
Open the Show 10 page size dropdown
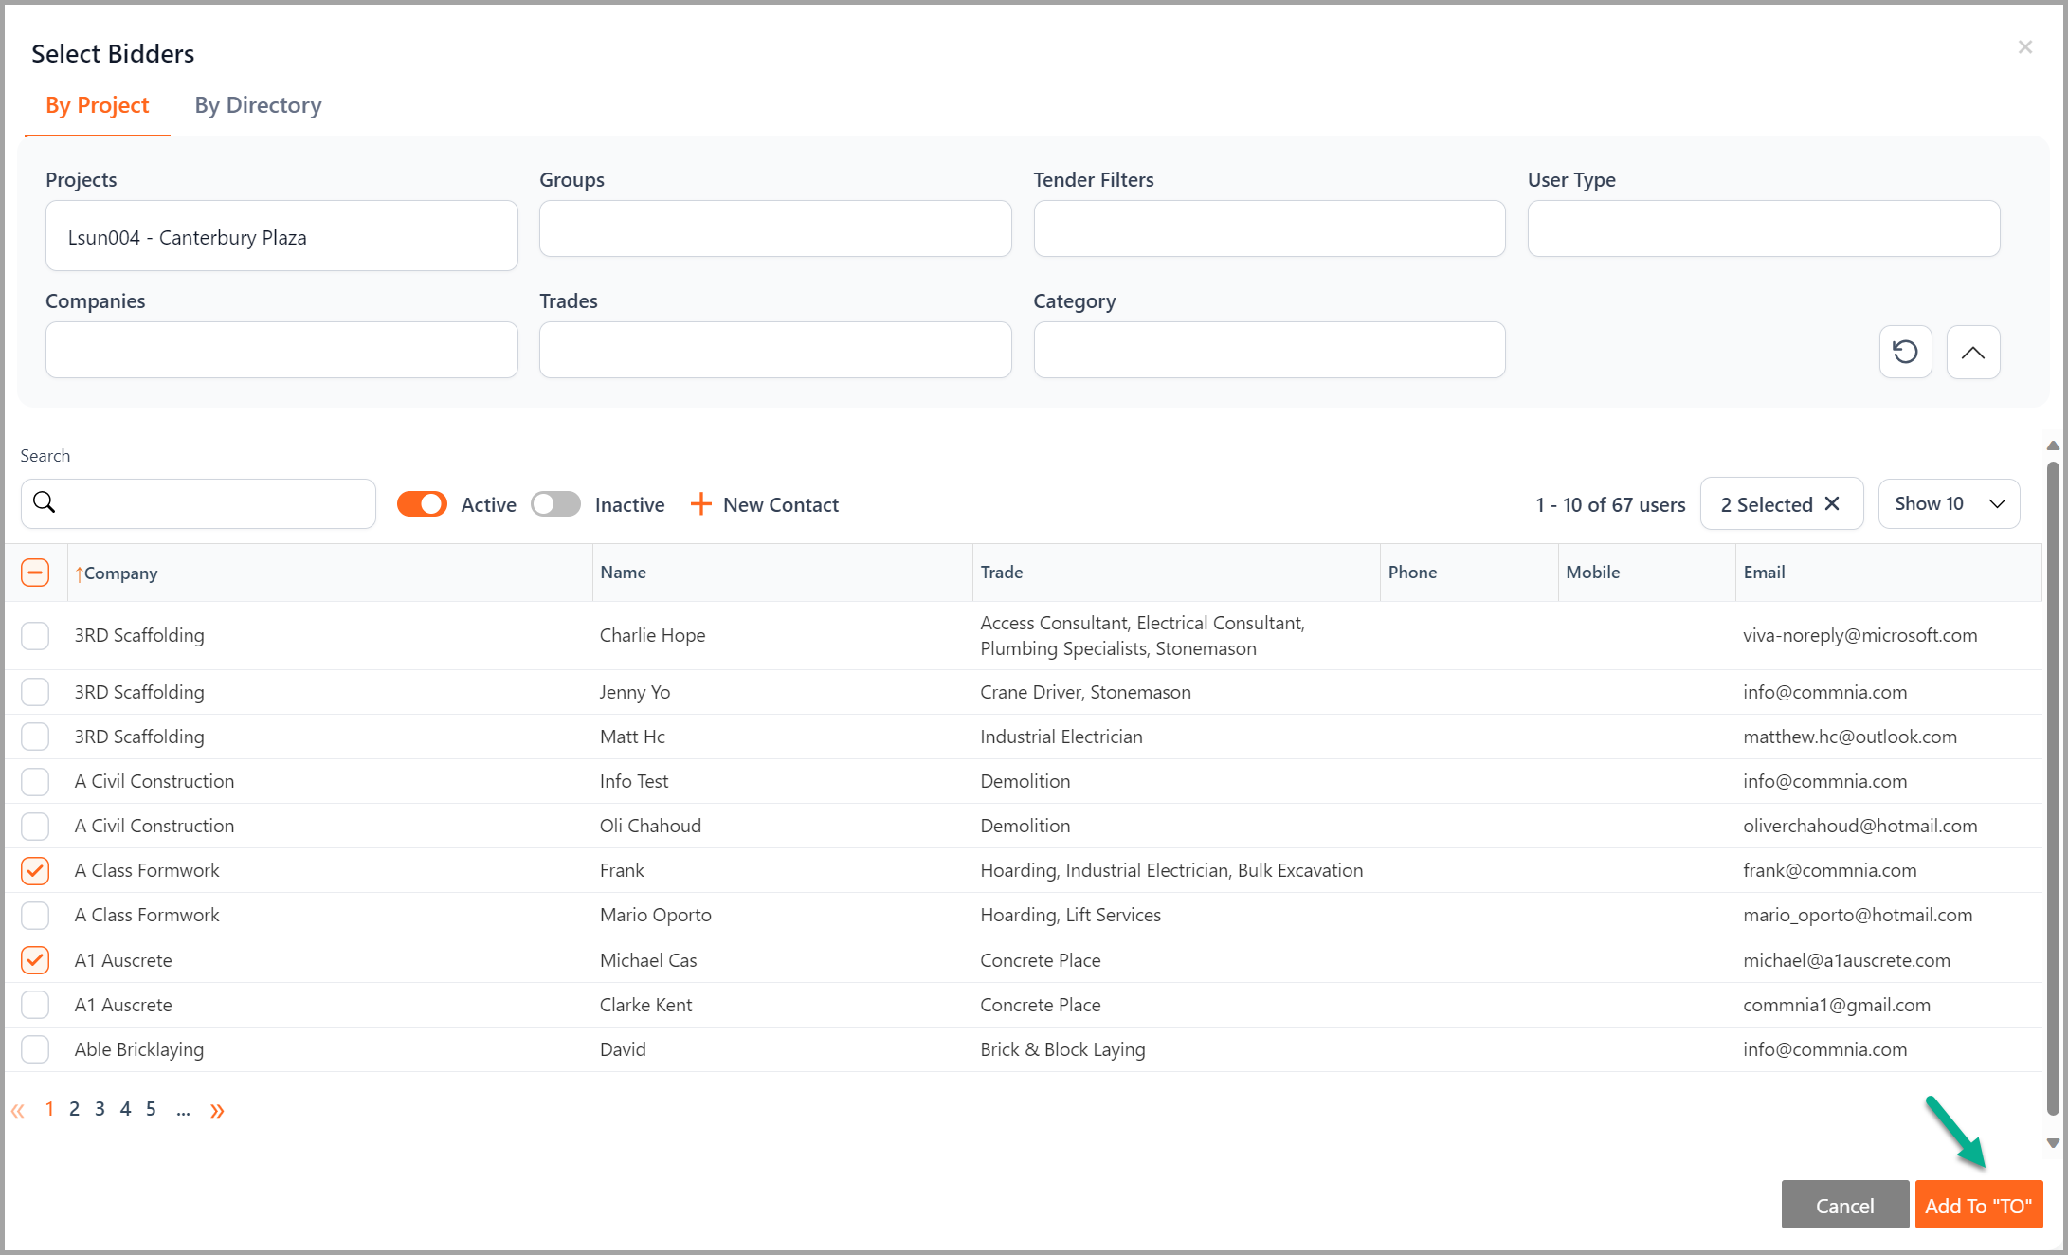point(1949,503)
